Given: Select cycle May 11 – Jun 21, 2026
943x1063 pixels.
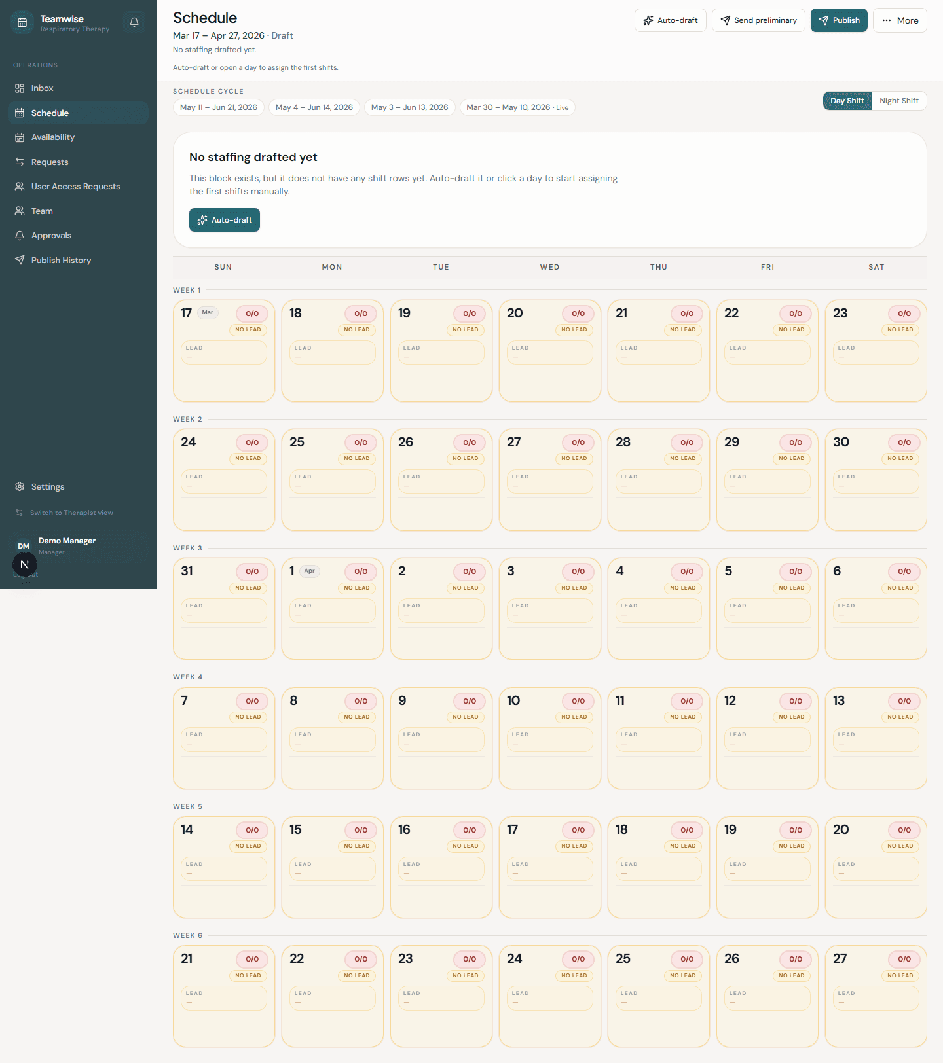Looking at the screenshot, I should pos(219,107).
